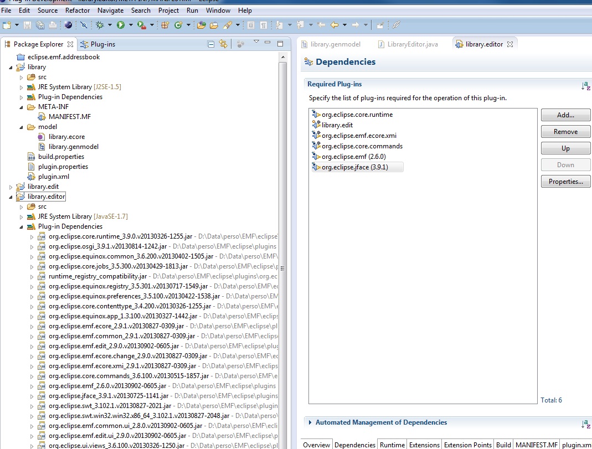The height and width of the screenshot is (449, 592).
Task: Open the Extensions page tab
Action: point(424,445)
